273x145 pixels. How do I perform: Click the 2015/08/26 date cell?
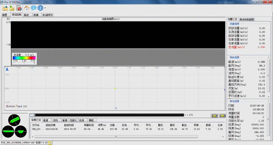pyautogui.click(x=52, y=129)
